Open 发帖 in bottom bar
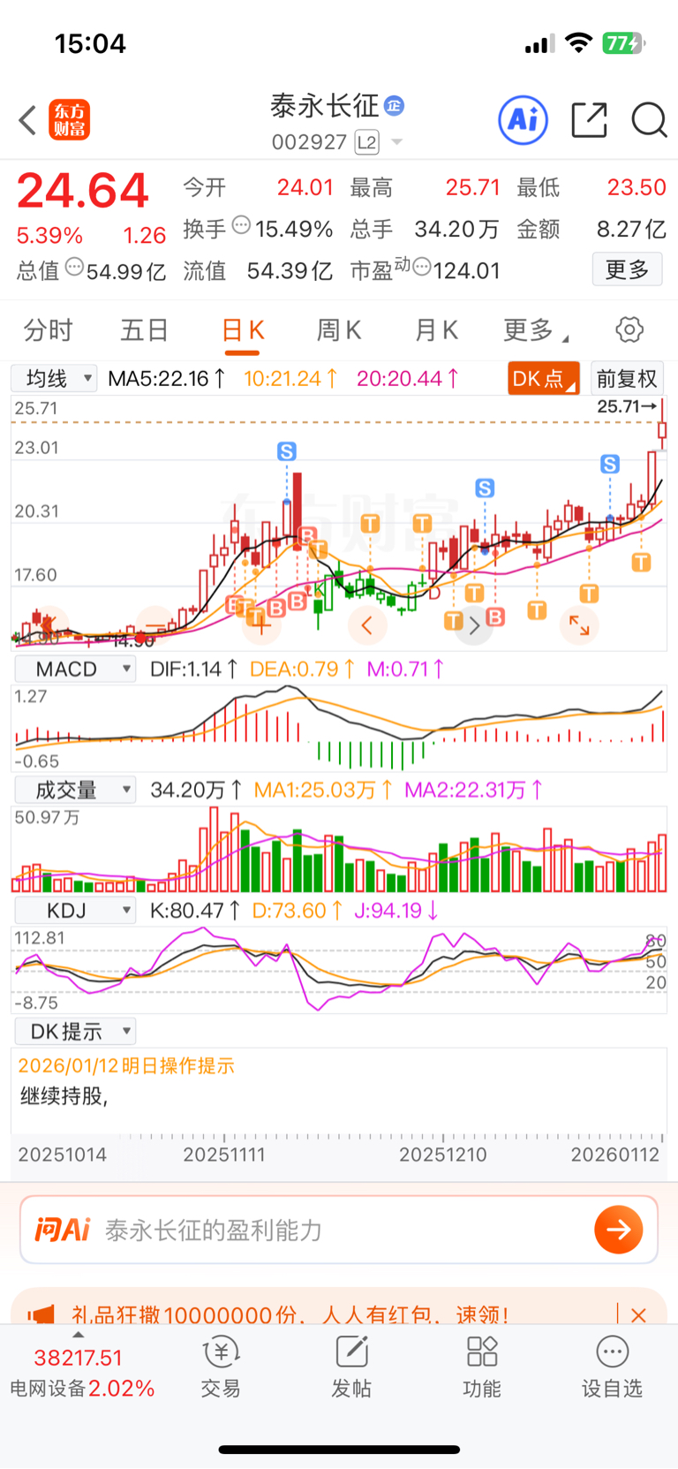 click(351, 1366)
